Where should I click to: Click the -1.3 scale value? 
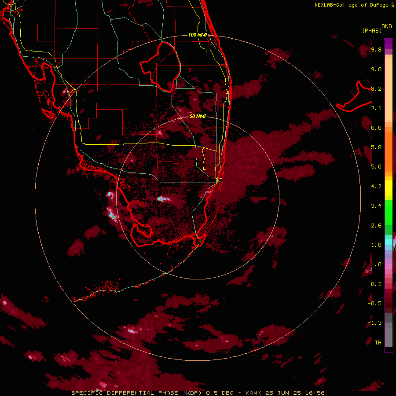point(374,323)
